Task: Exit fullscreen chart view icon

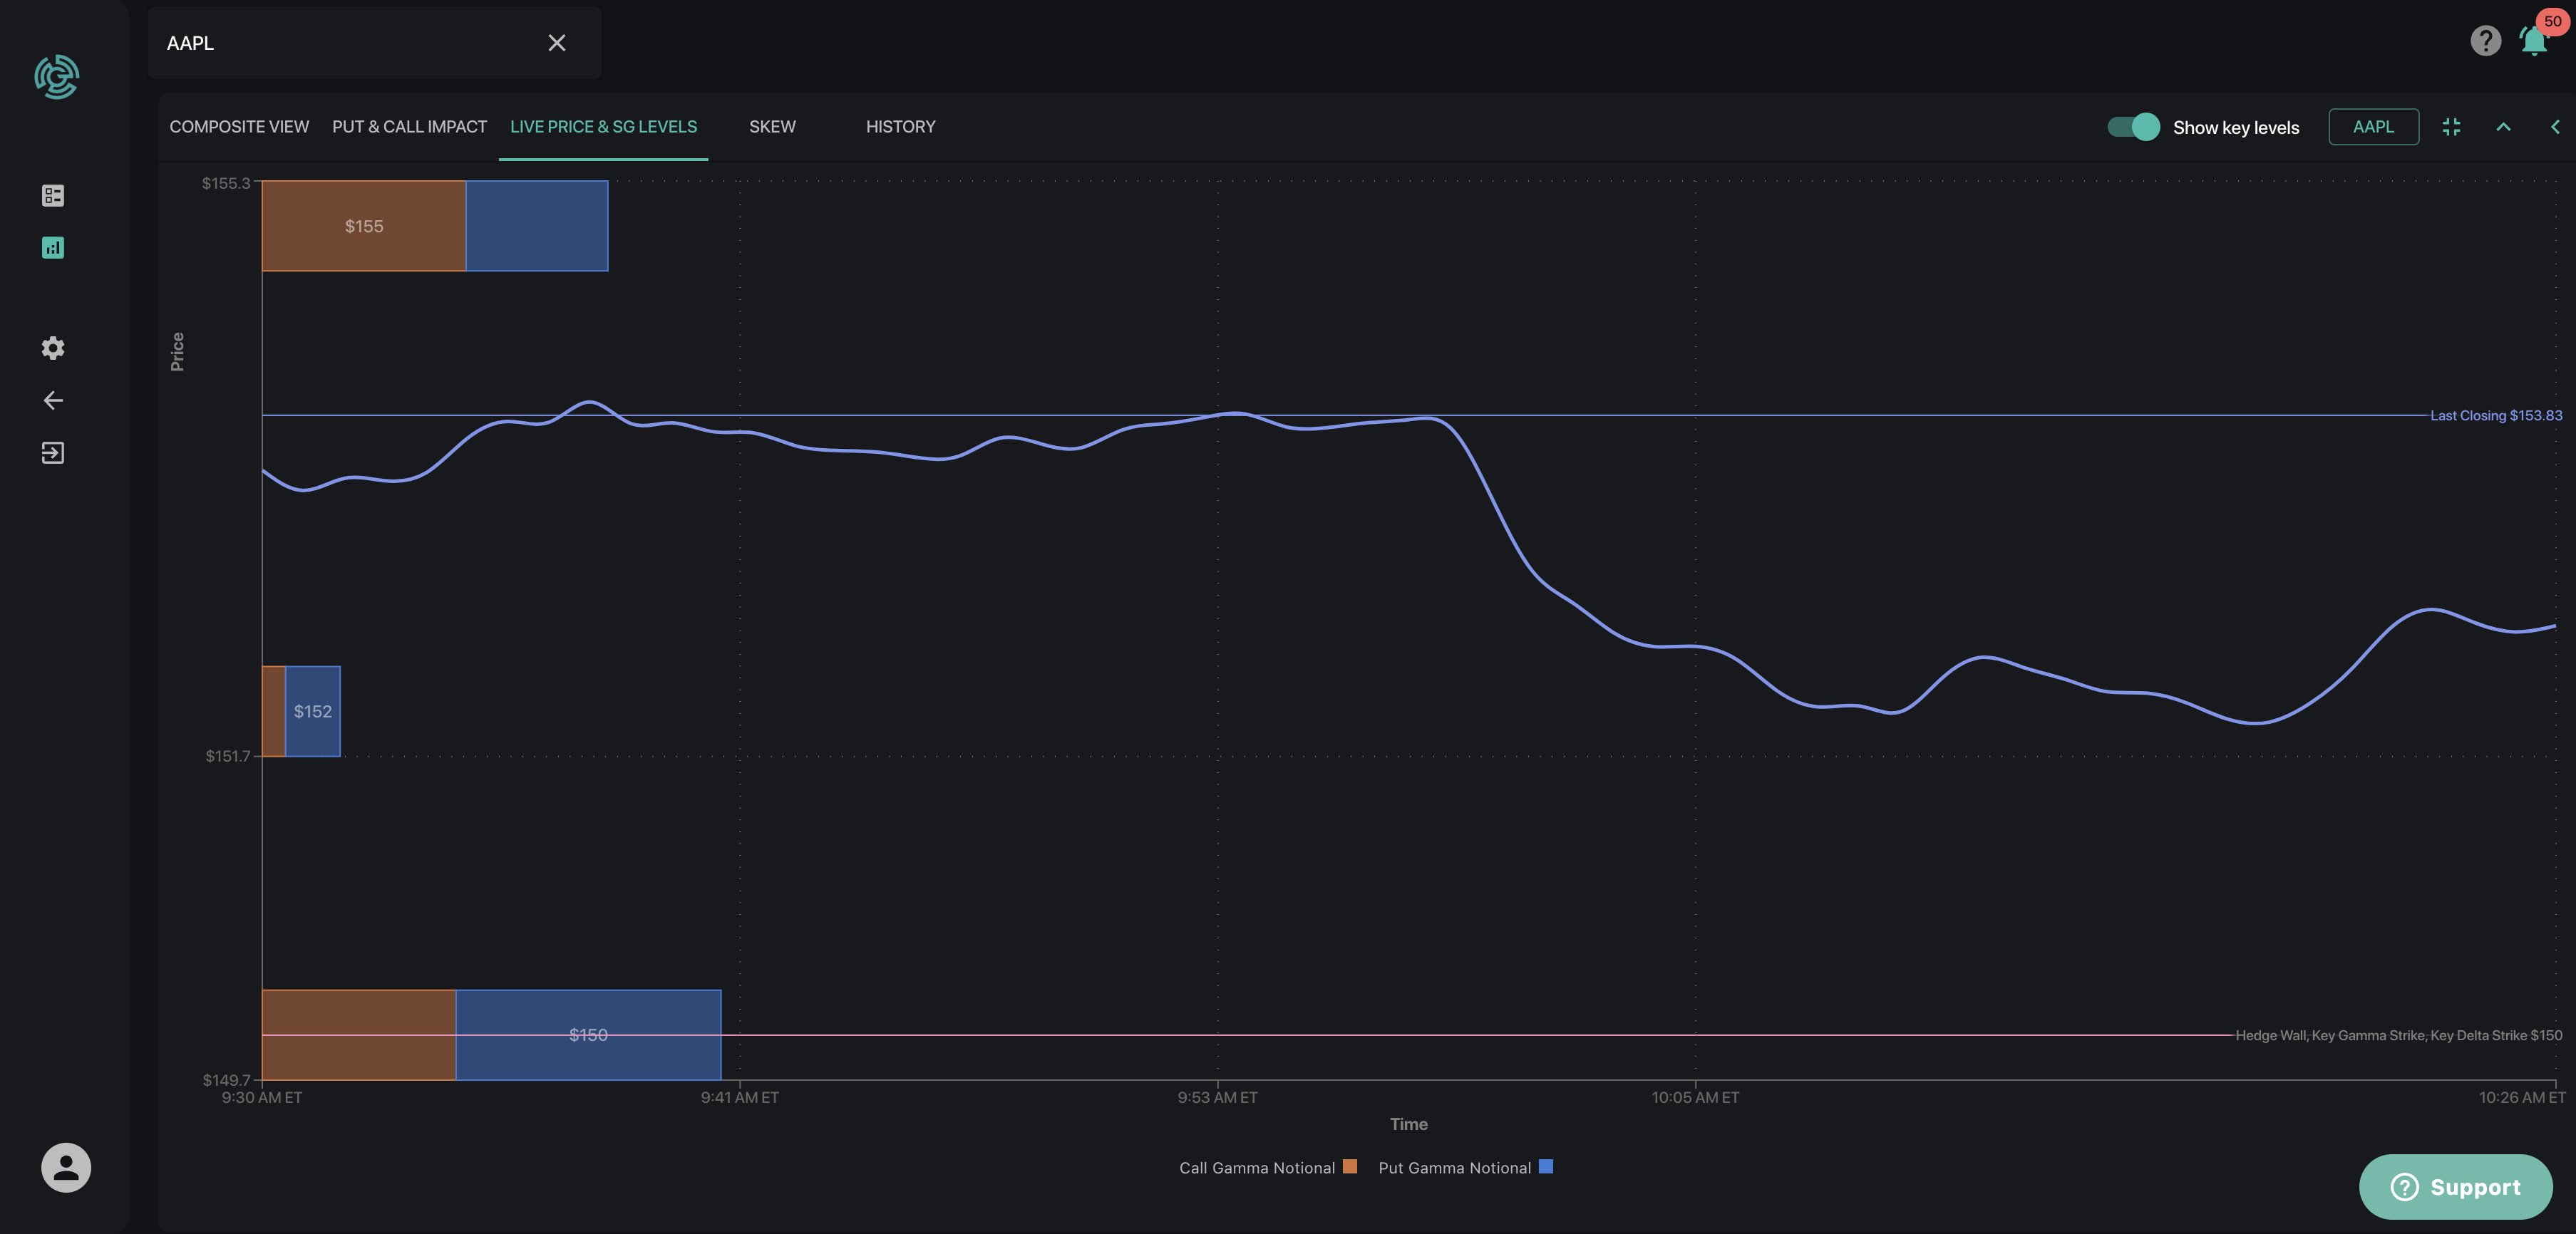Action: [x=2451, y=127]
